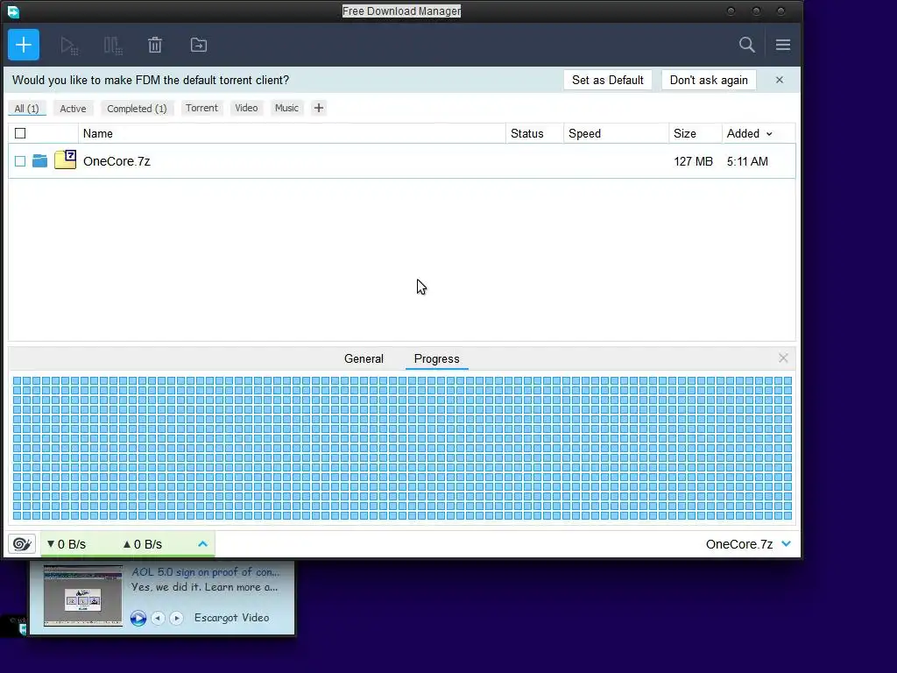The width and height of the screenshot is (897, 673).
Task: Dismiss the default torrent client banner
Action: [x=779, y=80]
